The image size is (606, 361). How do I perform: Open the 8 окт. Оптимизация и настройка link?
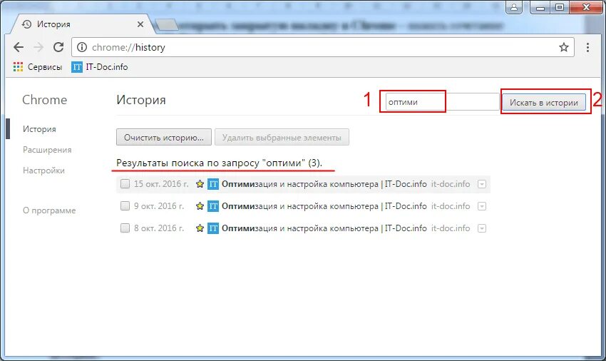coord(324,228)
